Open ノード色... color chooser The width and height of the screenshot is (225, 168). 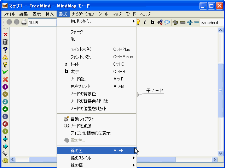(x=97, y=79)
